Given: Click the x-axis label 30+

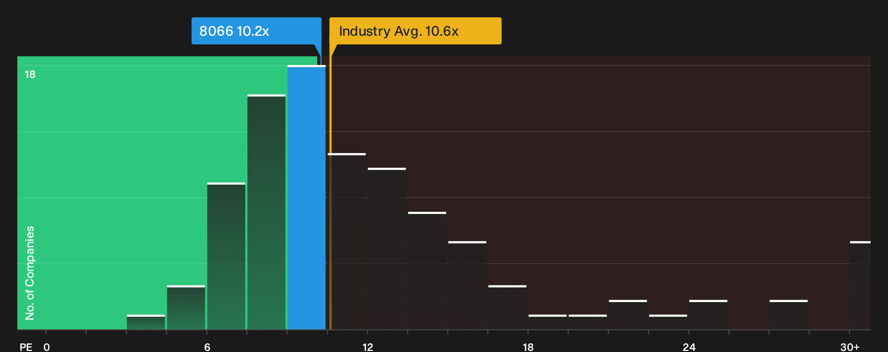Looking at the screenshot, I should 850,347.
